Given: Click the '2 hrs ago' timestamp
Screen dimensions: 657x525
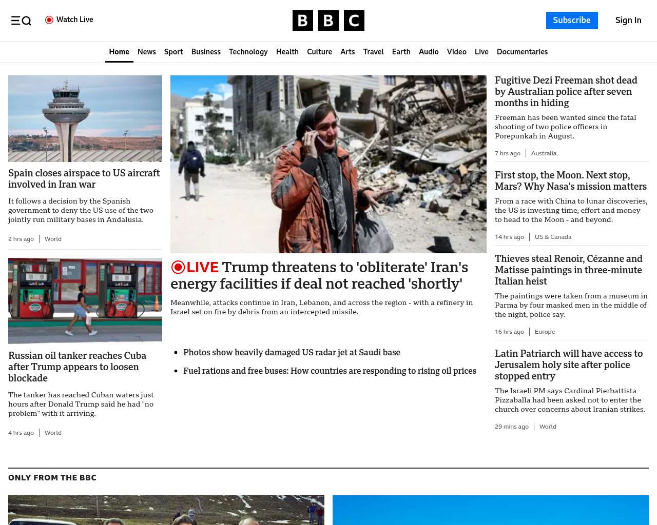Looking at the screenshot, I should coord(21,239).
